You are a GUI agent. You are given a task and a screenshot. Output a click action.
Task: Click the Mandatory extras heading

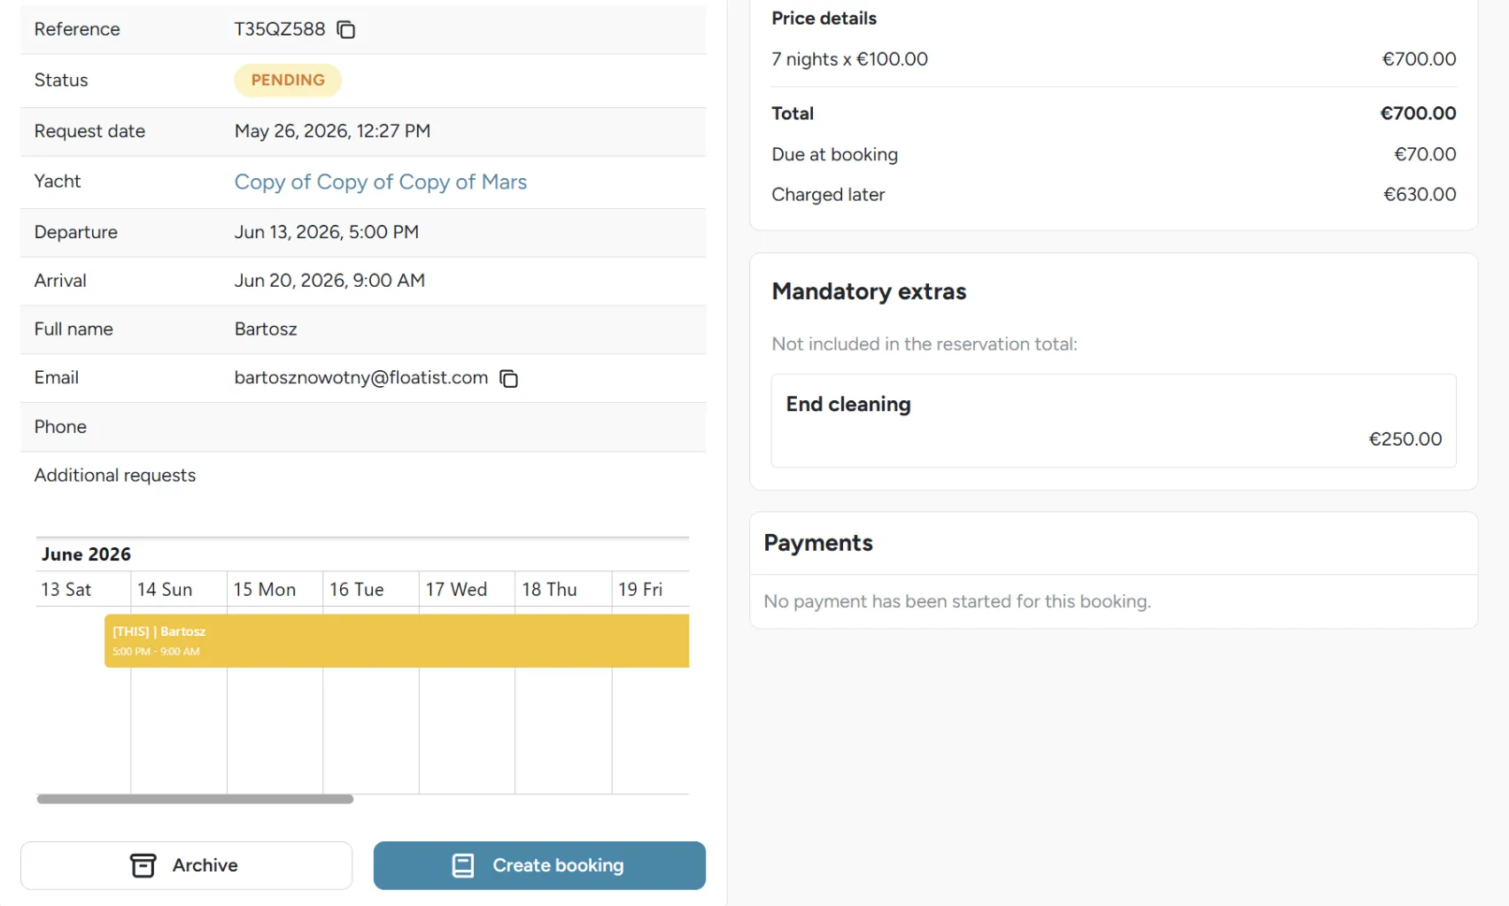869,291
